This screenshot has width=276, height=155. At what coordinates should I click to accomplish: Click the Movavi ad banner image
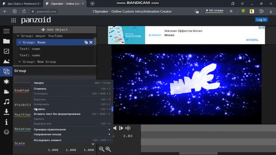126,35
